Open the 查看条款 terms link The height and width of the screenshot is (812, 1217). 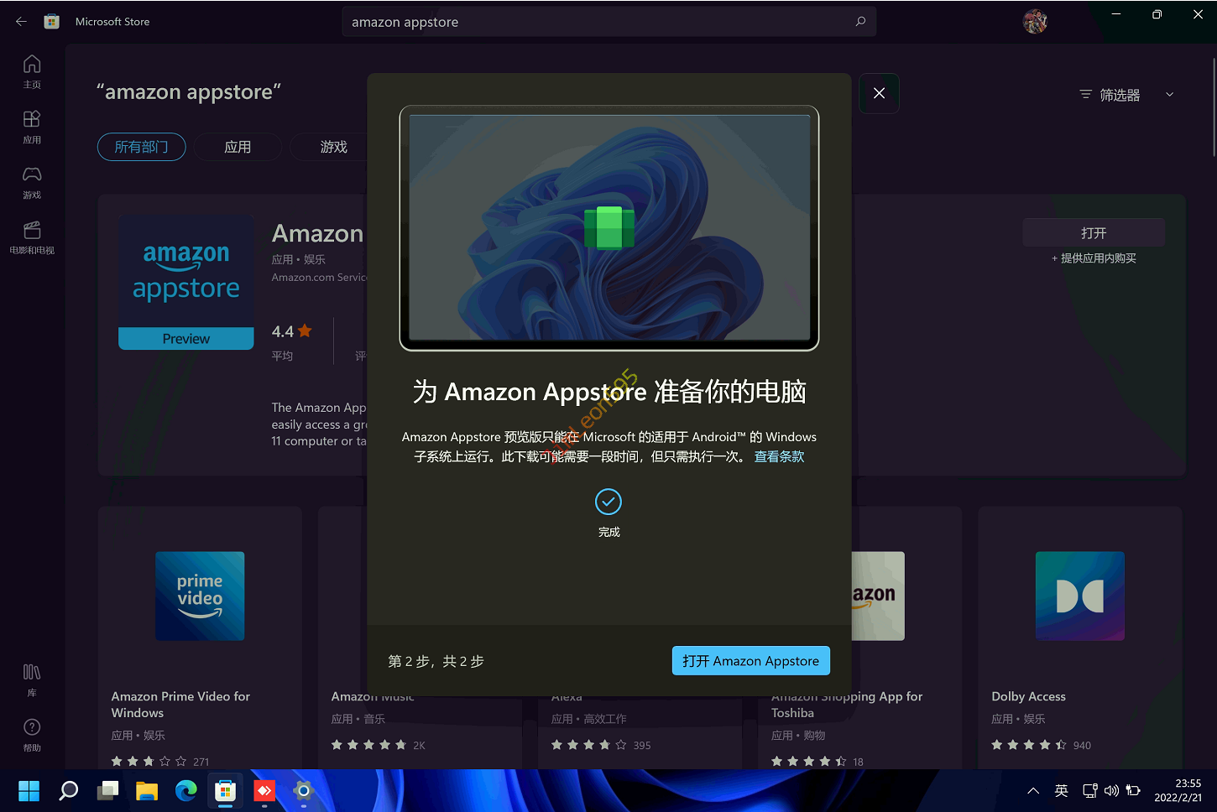tap(779, 456)
